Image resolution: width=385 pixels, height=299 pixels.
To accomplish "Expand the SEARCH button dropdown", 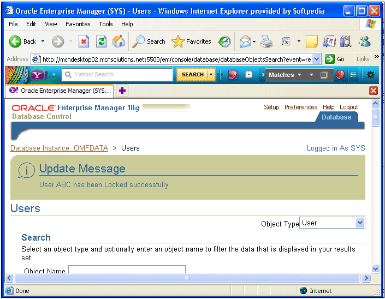I will [x=211, y=75].
